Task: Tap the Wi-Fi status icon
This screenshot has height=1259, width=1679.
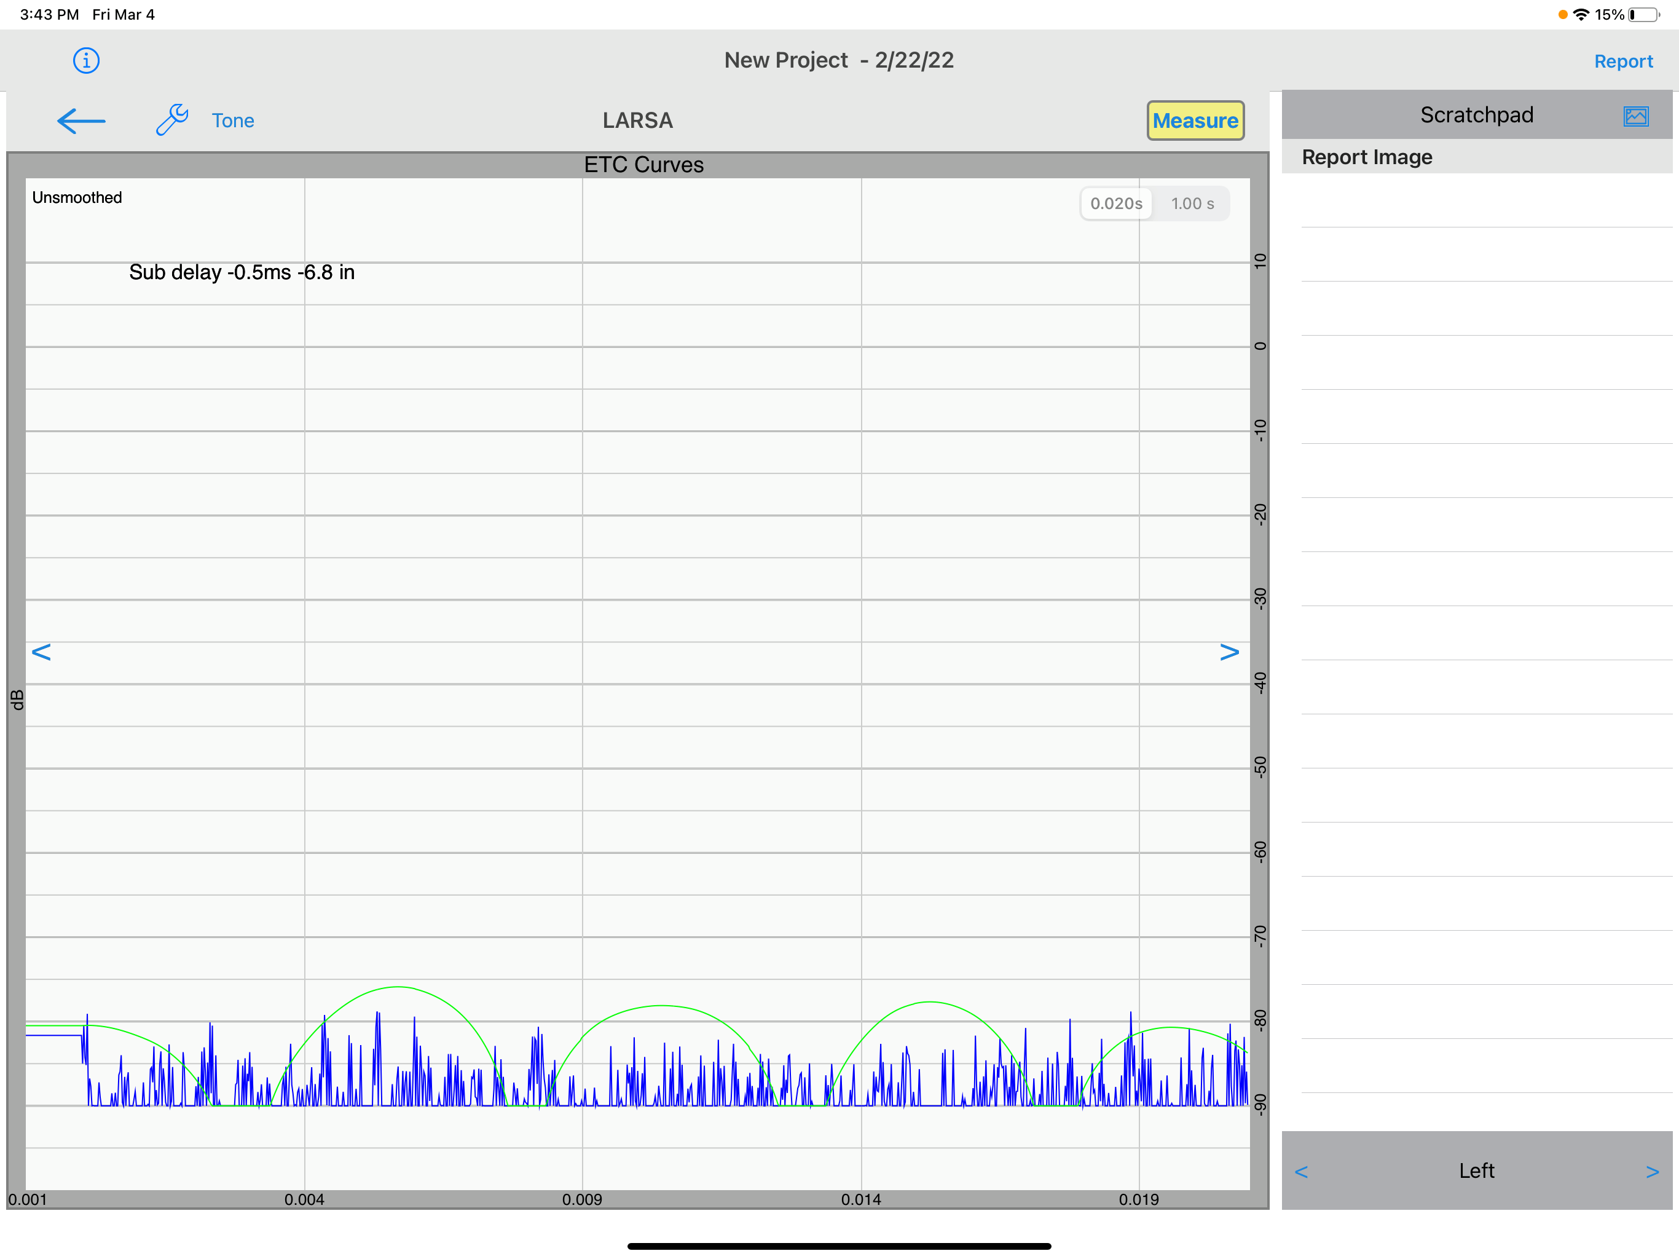Action: click(1581, 14)
